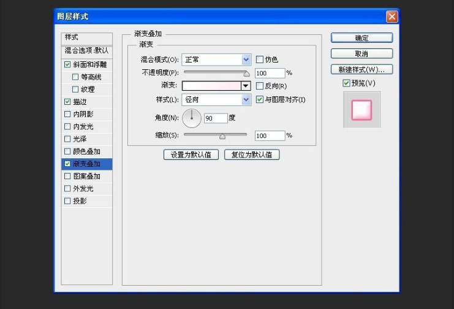This screenshot has width=454, height=309.
Task: Enable the 内发光 checkbox
Action: pyautogui.click(x=67, y=127)
